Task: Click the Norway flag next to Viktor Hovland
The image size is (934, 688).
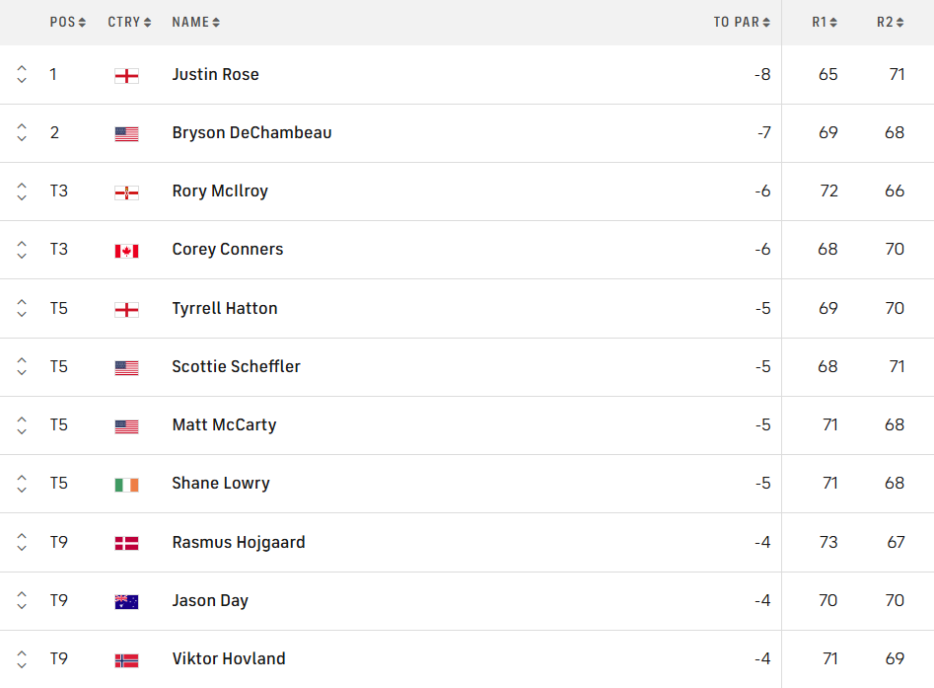Action: [126, 660]
